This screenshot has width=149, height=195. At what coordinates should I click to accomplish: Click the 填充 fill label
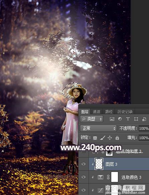pyautogui.click(x=132, y=137)
